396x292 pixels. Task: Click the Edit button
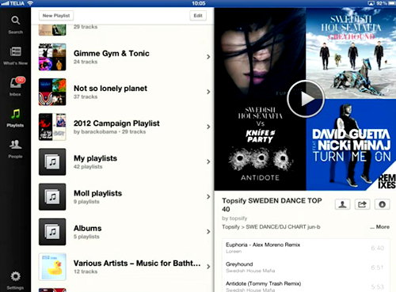pyautogui.click(x=198, y=16)
